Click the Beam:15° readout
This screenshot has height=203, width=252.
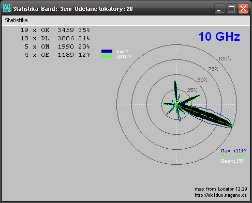pos(233,161)
